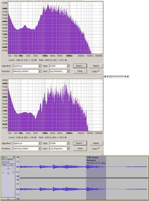Click the play arrow icon beside the slider

tap(108, 77)
